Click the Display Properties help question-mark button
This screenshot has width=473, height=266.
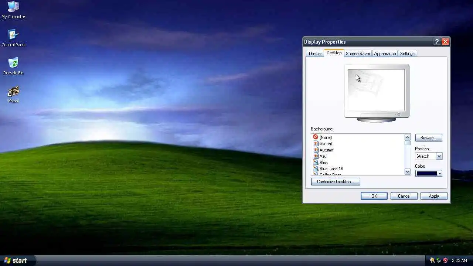[x=437, y=42]
